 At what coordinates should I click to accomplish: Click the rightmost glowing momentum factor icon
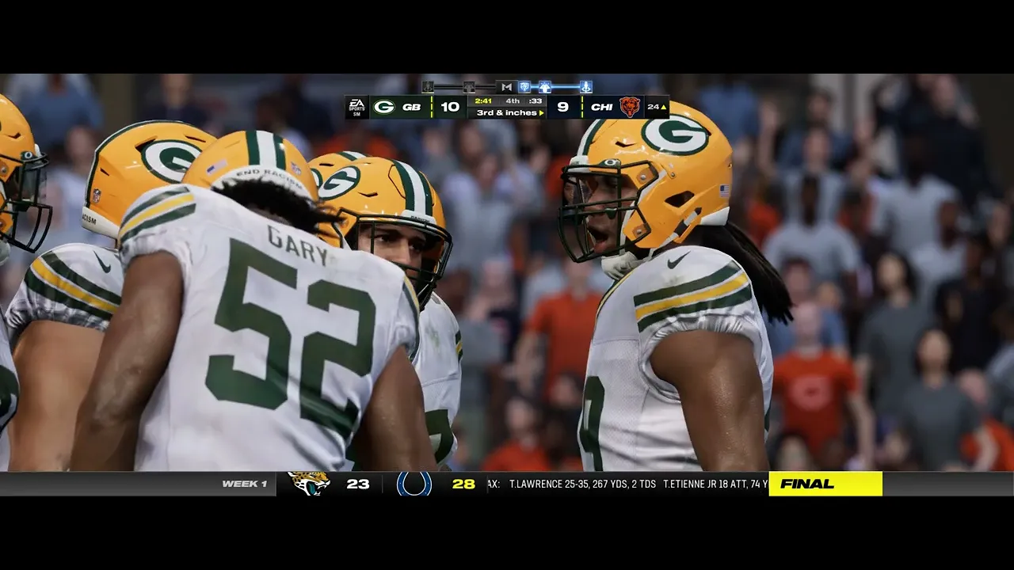click(585, 87)
